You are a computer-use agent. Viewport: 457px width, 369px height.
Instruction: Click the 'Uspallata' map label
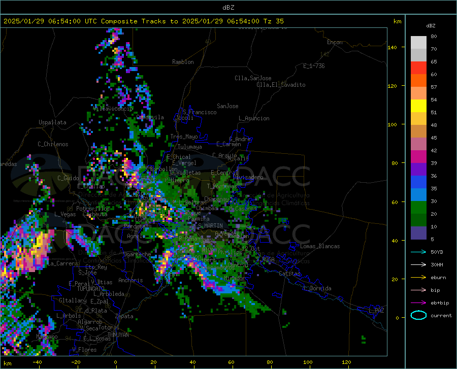pos(52,122)
